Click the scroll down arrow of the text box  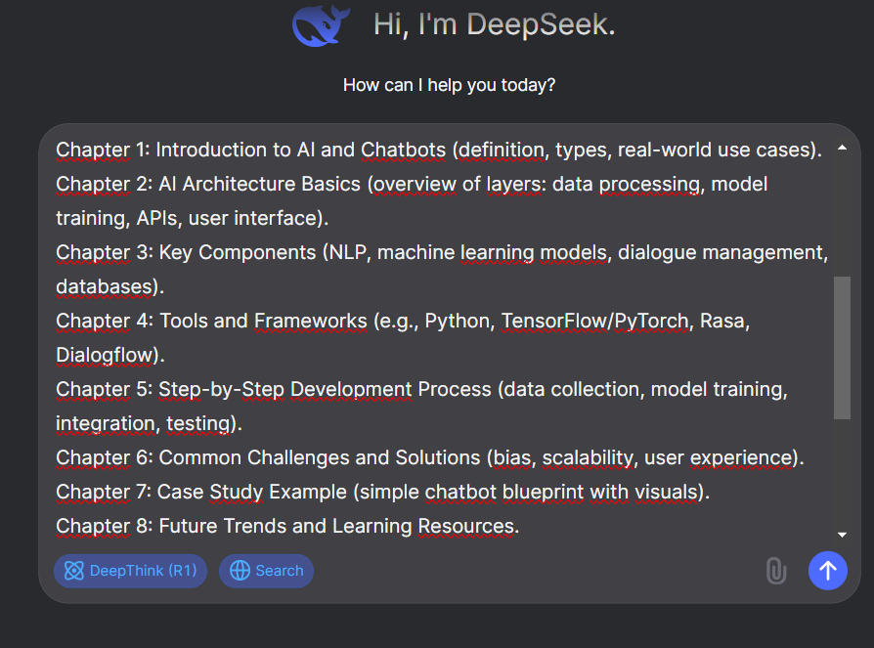(843, 535)
